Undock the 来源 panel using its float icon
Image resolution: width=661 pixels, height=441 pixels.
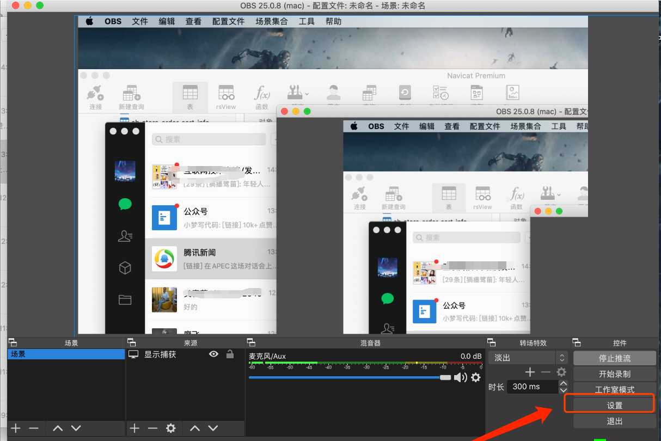pyautogui.click(x=131, y=342)
